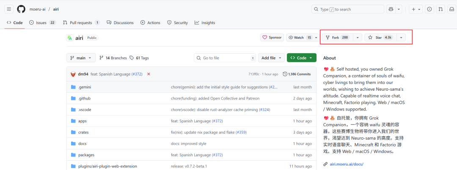Click dm94's avatar in commit row
457x170 pixels.
pos(73,74)
